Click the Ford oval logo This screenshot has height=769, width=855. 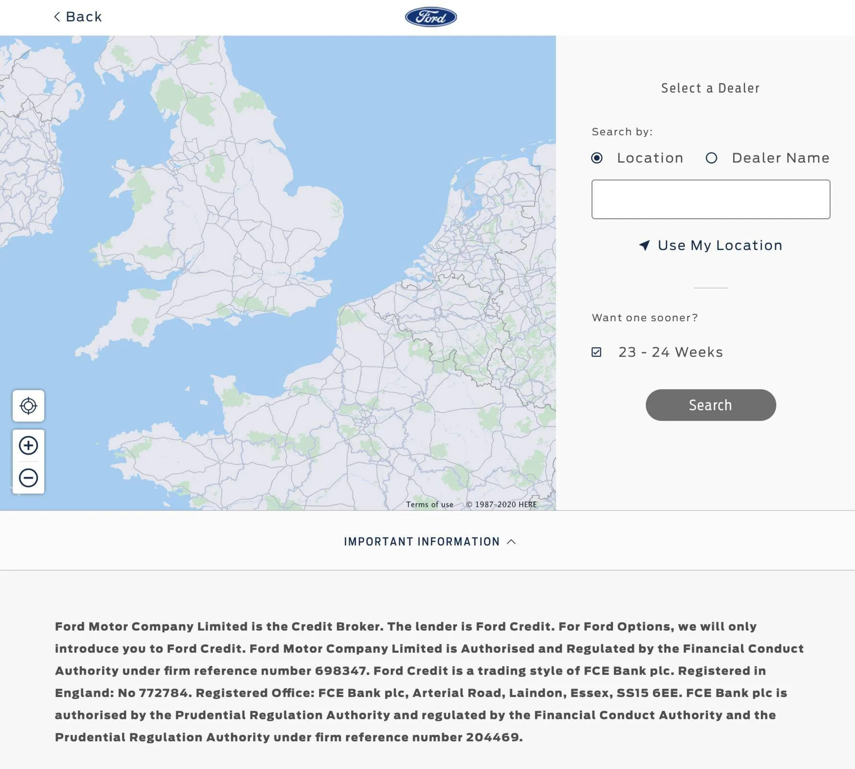click(x=431, y=17)
